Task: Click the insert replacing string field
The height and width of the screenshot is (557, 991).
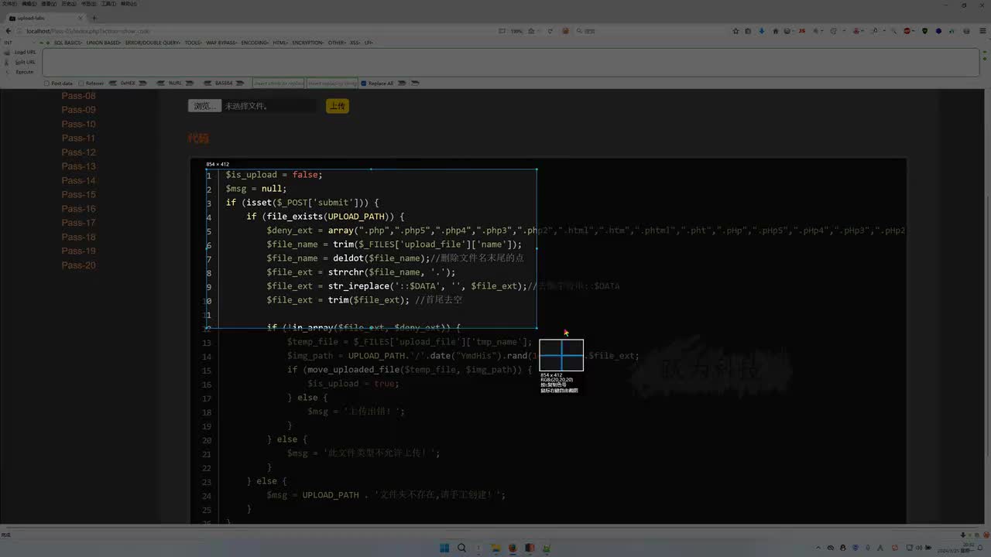Action: (x=333, y=84)
